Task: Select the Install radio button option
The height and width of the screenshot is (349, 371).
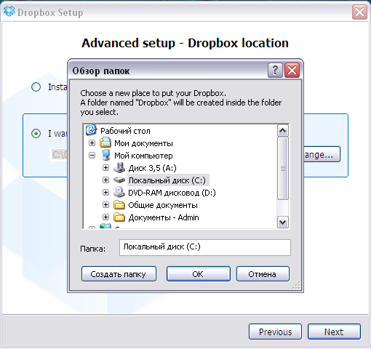Action: (36, 87)
